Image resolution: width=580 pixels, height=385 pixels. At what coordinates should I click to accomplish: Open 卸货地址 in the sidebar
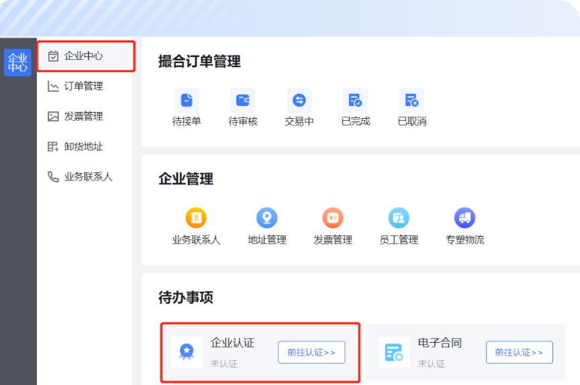coord(85,147)
